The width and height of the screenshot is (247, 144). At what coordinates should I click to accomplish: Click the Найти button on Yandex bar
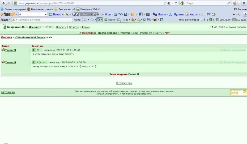click(x=77, y=20)
